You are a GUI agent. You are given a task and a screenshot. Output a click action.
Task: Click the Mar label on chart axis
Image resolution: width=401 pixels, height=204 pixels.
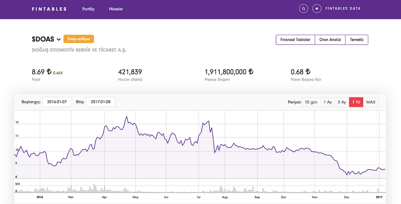(x=71, y=197)
